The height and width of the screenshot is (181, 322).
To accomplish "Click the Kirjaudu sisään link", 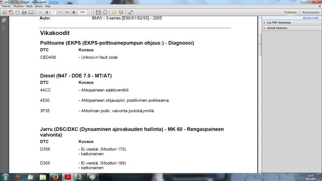I will tap(310, 18).
